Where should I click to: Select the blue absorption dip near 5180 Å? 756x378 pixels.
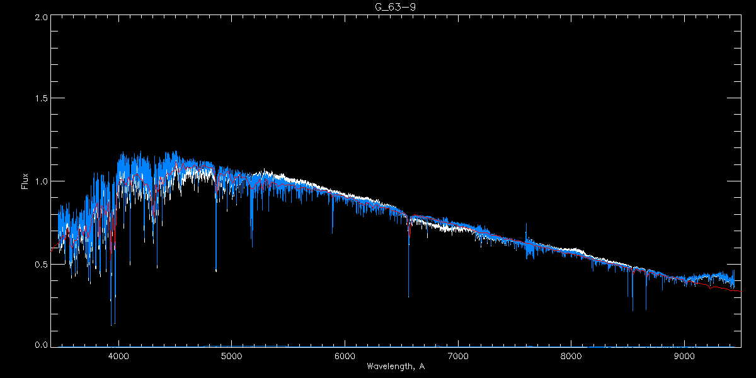point(252,246)
